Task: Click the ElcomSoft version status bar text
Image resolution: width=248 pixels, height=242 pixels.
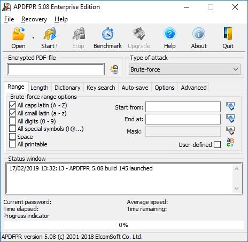Action: tap(72, 237)
